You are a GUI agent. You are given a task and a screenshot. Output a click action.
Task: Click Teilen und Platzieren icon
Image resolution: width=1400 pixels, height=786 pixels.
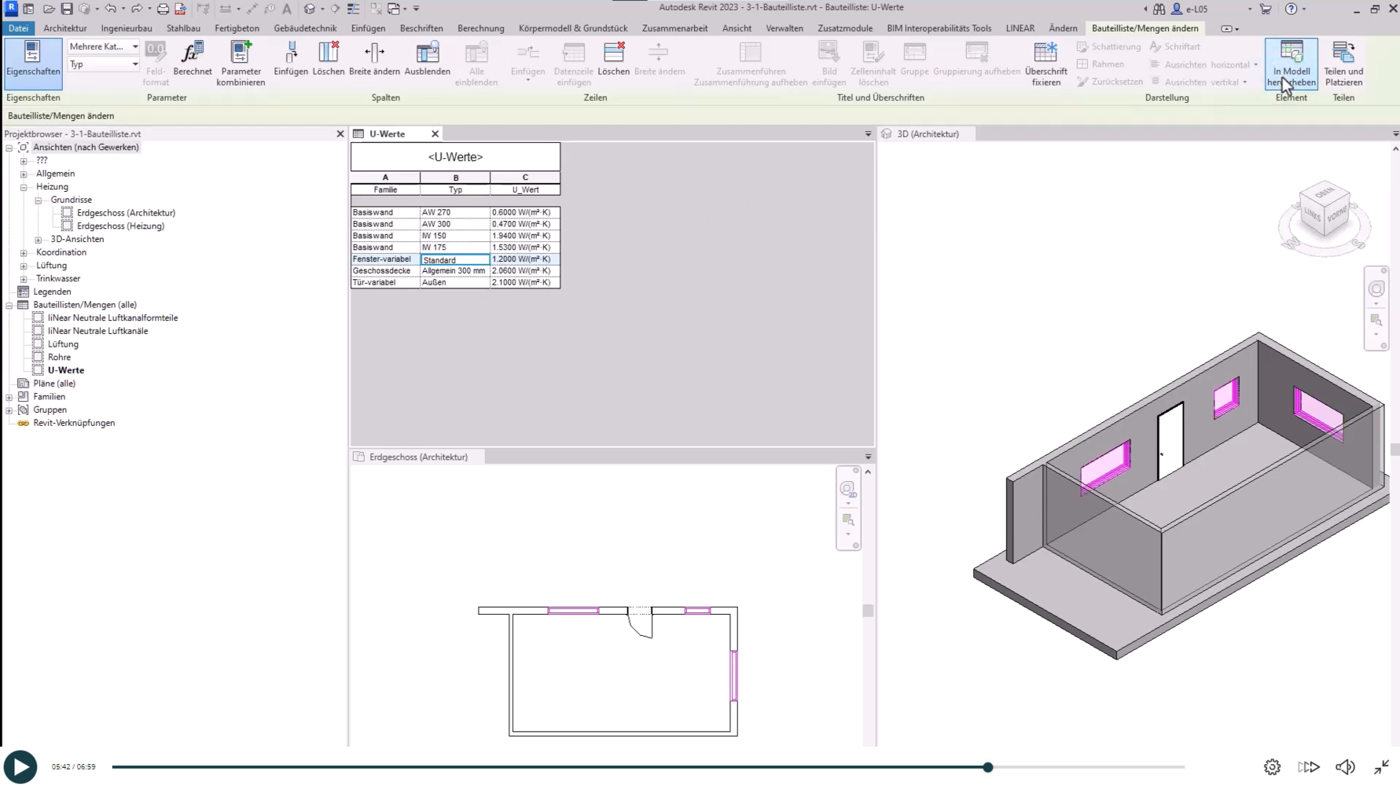pyautogui.click(x=1343, y=64)
